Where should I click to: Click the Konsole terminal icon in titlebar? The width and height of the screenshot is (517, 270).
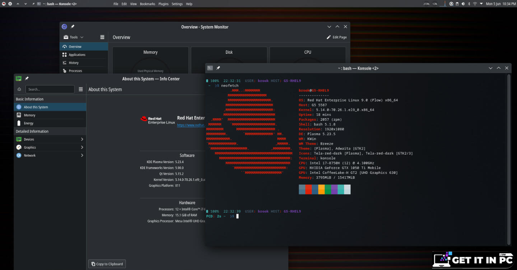click(210, 68)
